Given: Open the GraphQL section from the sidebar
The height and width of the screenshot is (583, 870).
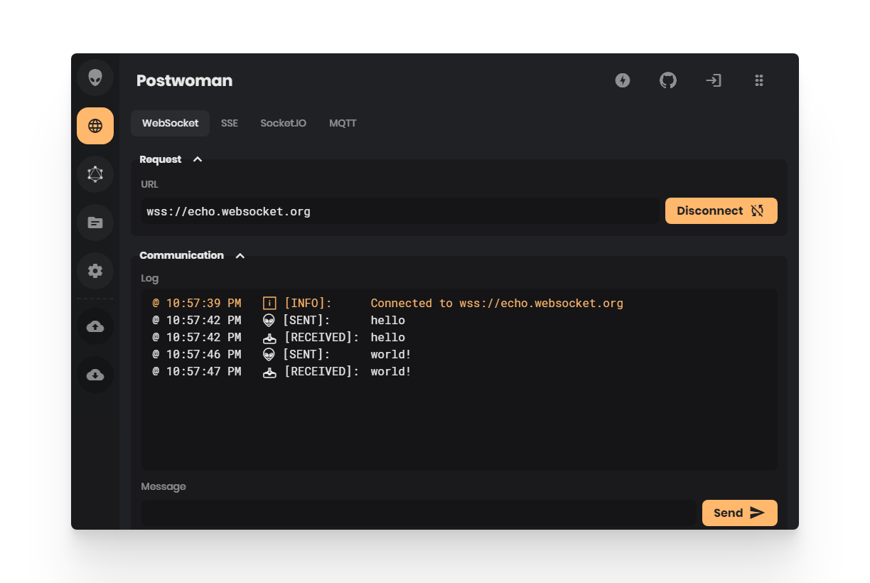Looking at the screenshot, I should pos(95,174).
